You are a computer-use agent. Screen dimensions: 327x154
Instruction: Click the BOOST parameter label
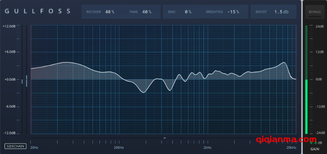261,12
